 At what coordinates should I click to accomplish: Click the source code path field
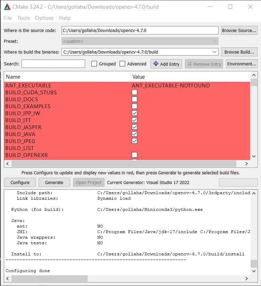[x=140, y=31]
